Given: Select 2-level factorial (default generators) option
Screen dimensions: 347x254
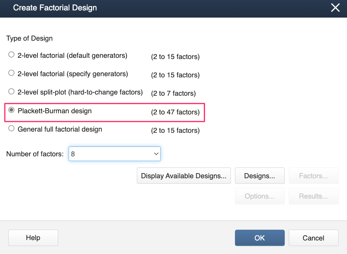Looking at the screenshot, I should pos(12,55).
